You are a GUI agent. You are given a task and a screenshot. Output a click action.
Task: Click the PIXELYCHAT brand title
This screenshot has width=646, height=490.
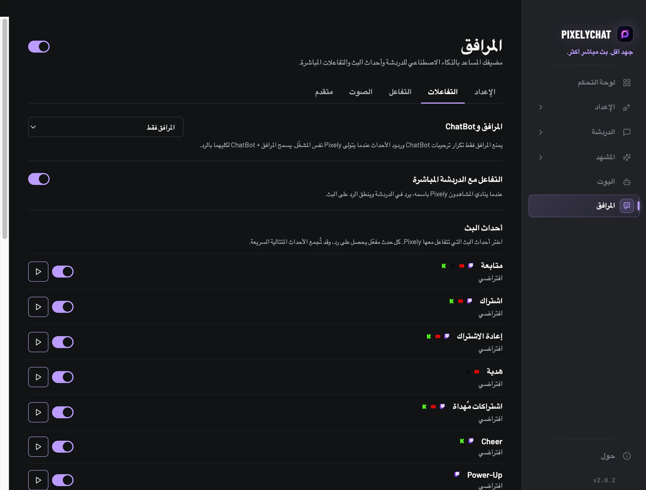click(586, 35)
